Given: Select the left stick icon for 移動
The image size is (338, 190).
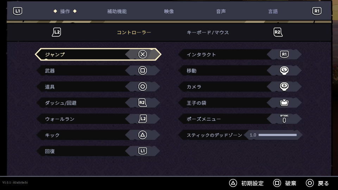Looking at the screenshot, I should pos(284,70).
